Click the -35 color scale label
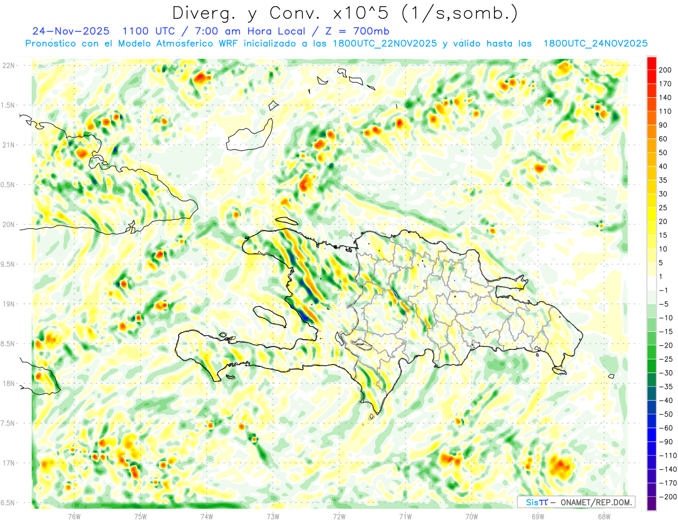Screen dimensions: 678x524 666,387
